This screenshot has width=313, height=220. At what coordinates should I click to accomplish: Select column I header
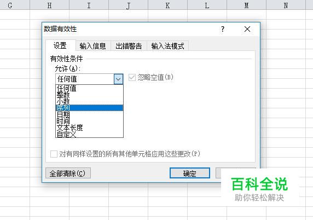pyautogui.click(x=89, y=5)
